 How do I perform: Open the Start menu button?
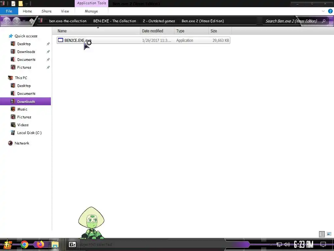click(x=8, y=244)
